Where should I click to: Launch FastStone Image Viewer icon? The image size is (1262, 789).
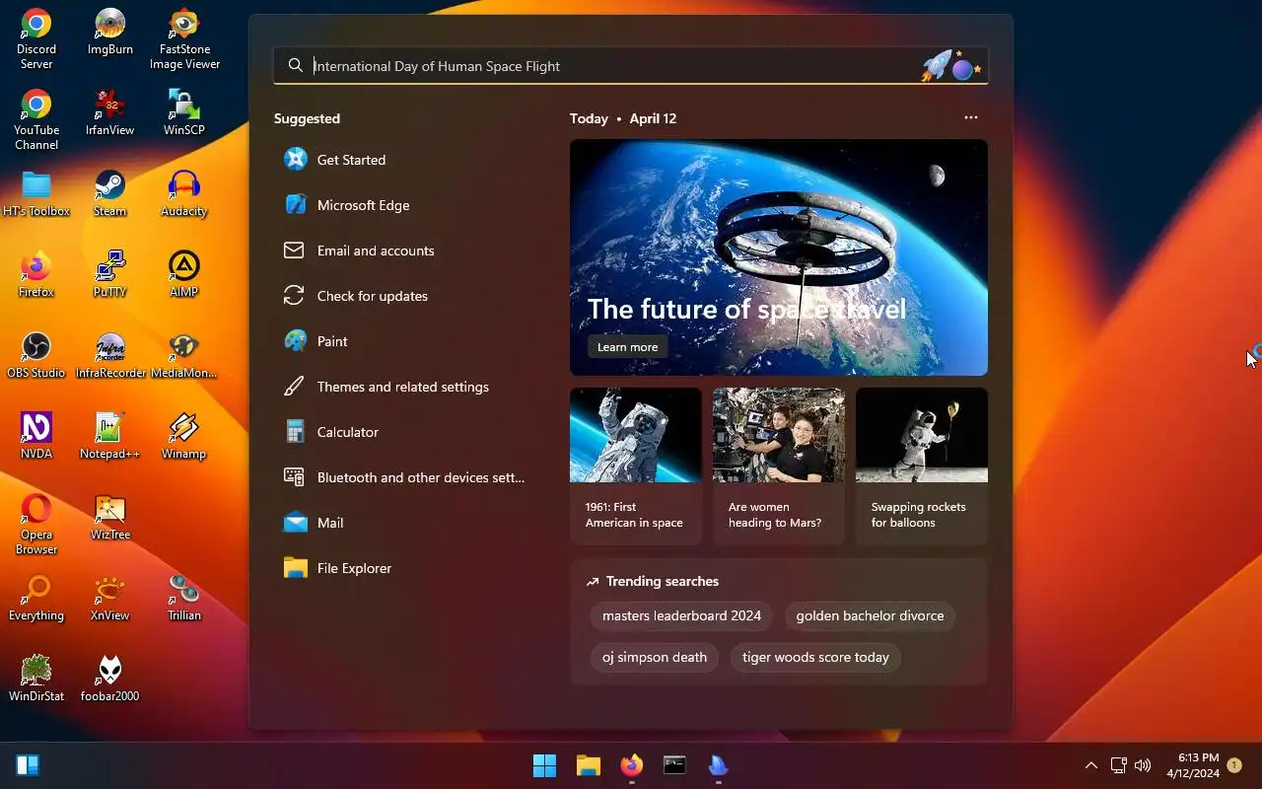click(x=184, y=39)
